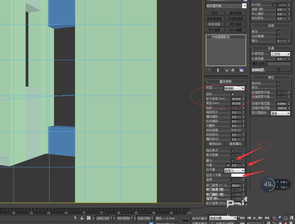Open the 显示圆锥体 选定 dropdown
Screen dimensions: 295x224
[280, 113]
